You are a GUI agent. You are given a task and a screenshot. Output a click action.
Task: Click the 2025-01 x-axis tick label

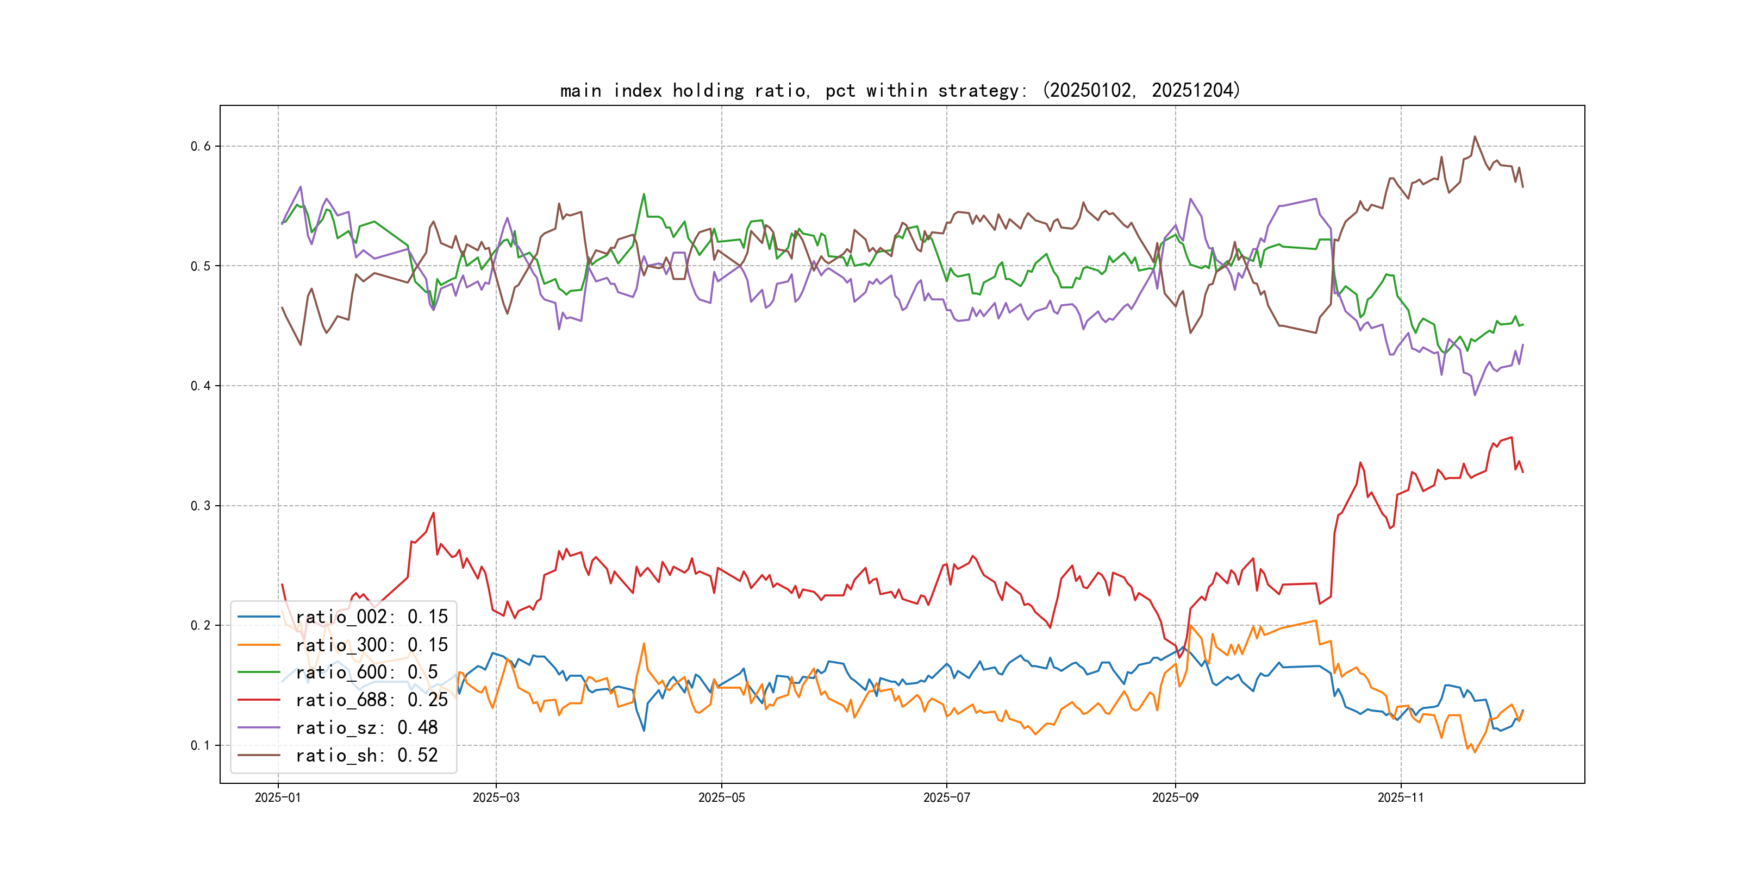[278, 797]
